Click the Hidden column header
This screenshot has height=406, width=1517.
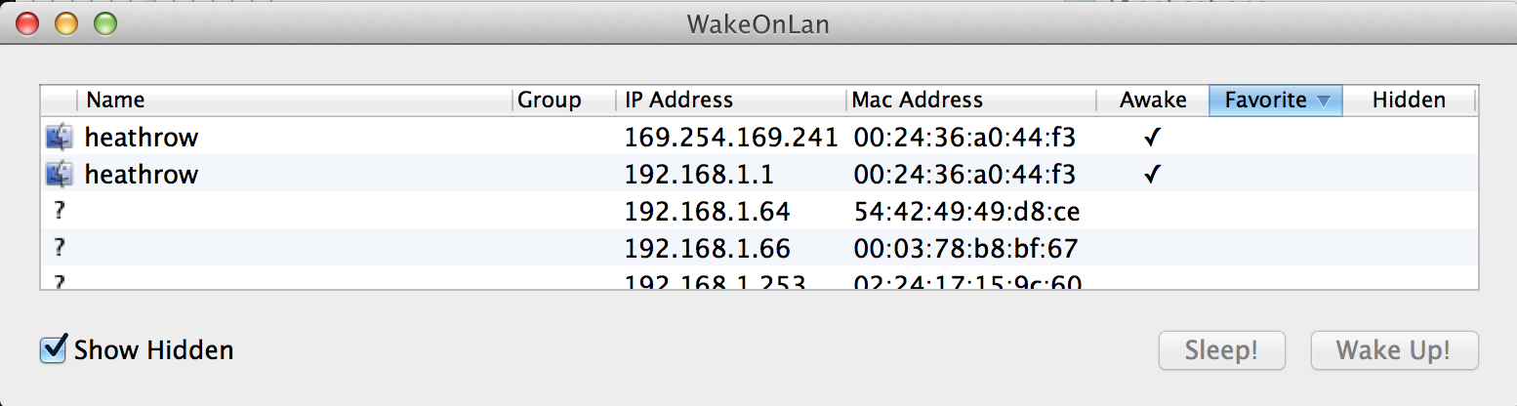(x=1409, y=100)
